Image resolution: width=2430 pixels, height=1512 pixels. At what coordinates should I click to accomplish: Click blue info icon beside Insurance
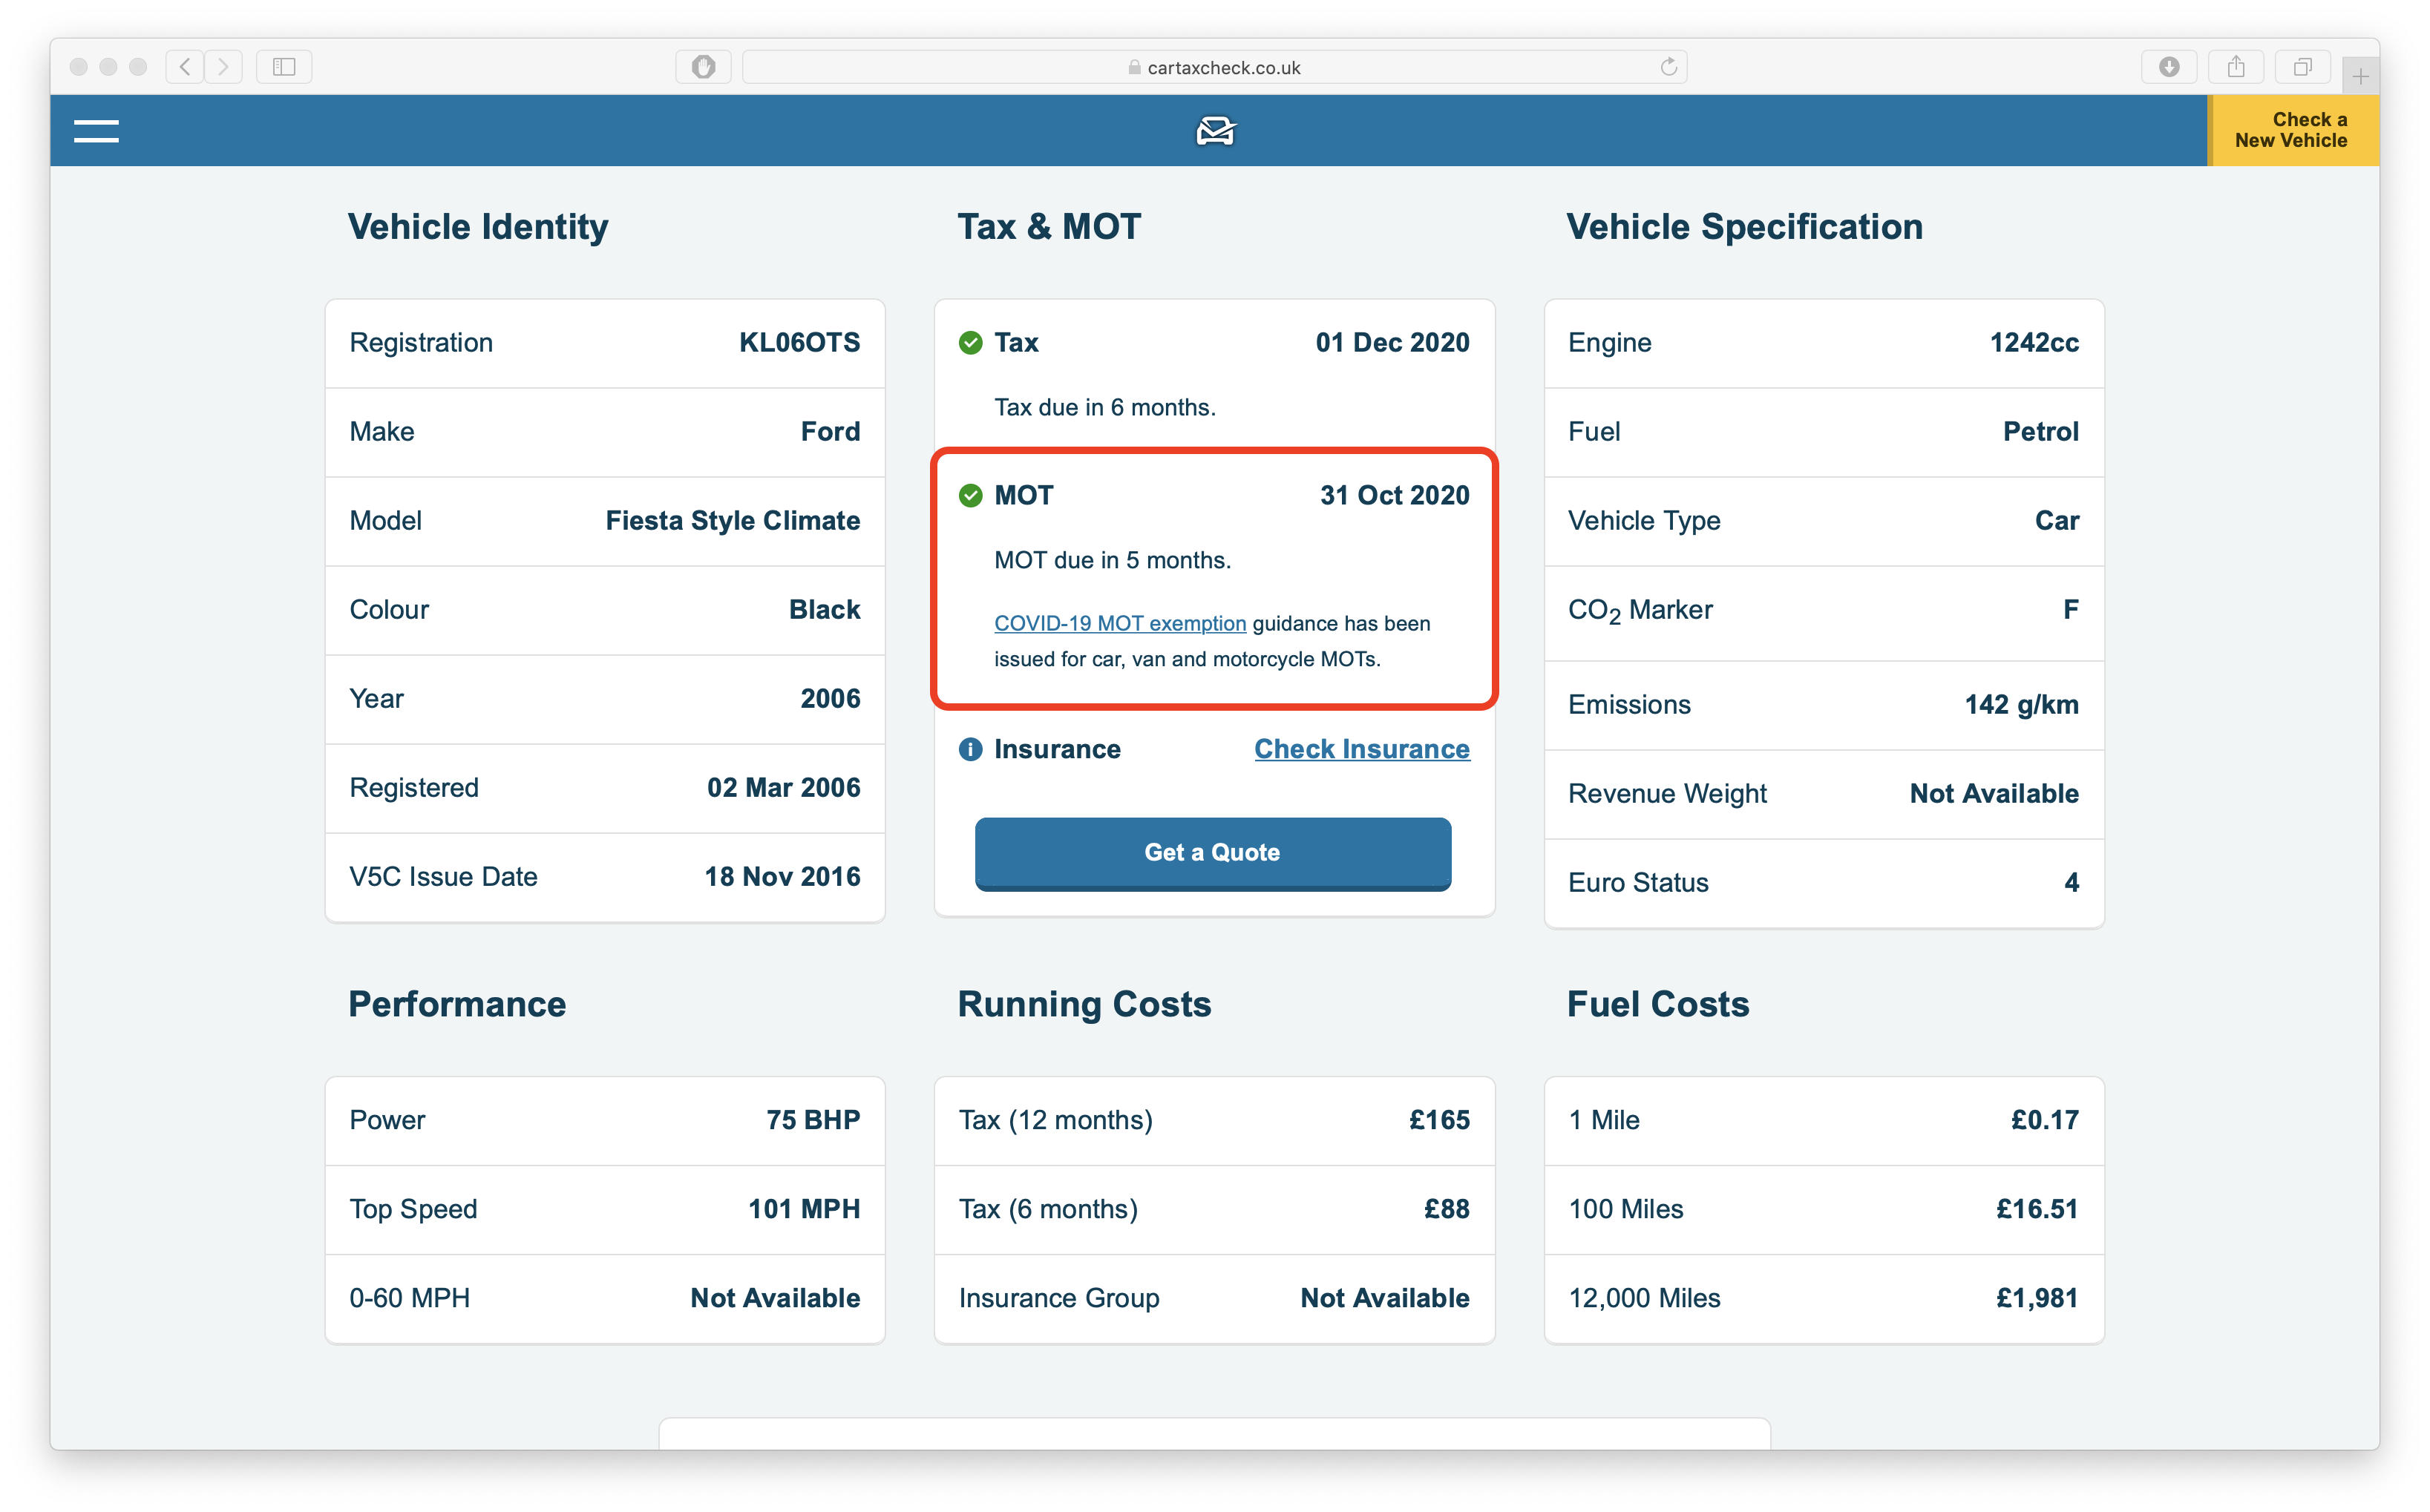pos(970,749)
